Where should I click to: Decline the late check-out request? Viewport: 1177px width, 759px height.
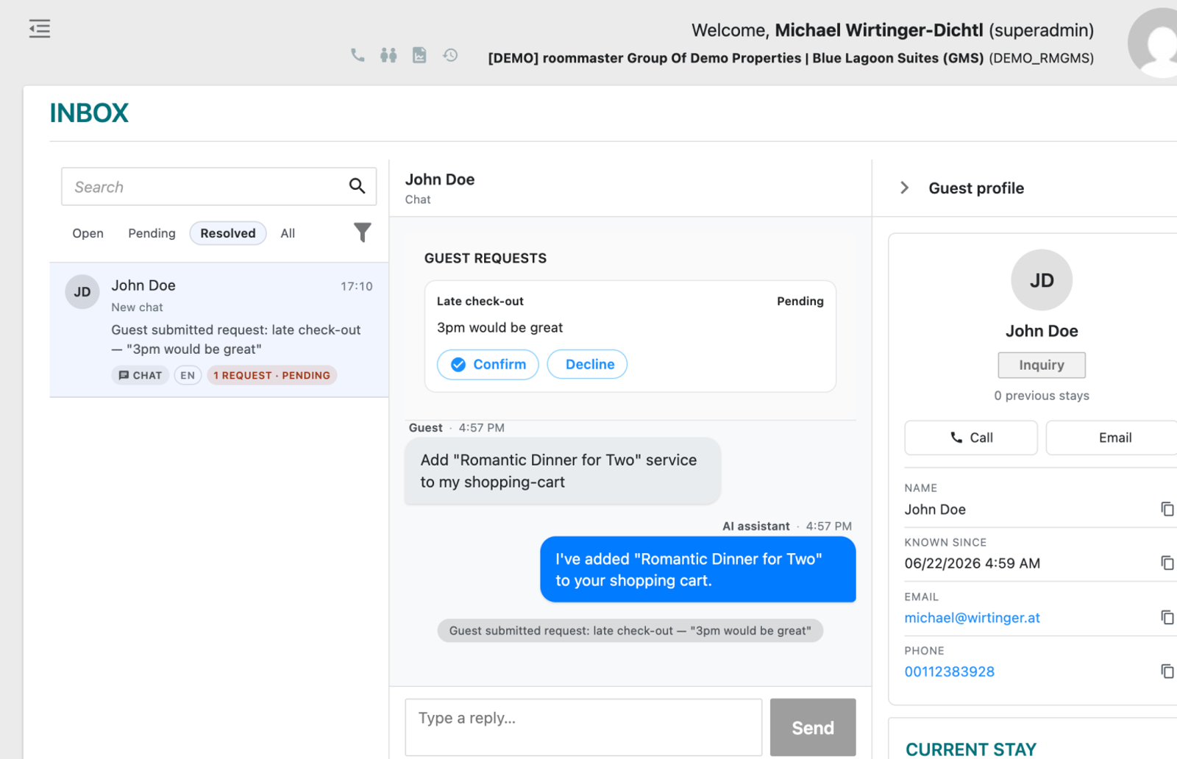[587, 364]
